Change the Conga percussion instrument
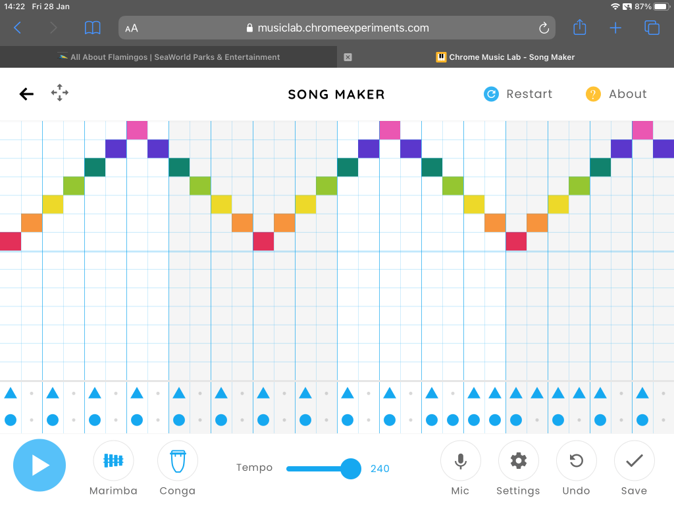This screenshot has height=505, width=674. 178,461
